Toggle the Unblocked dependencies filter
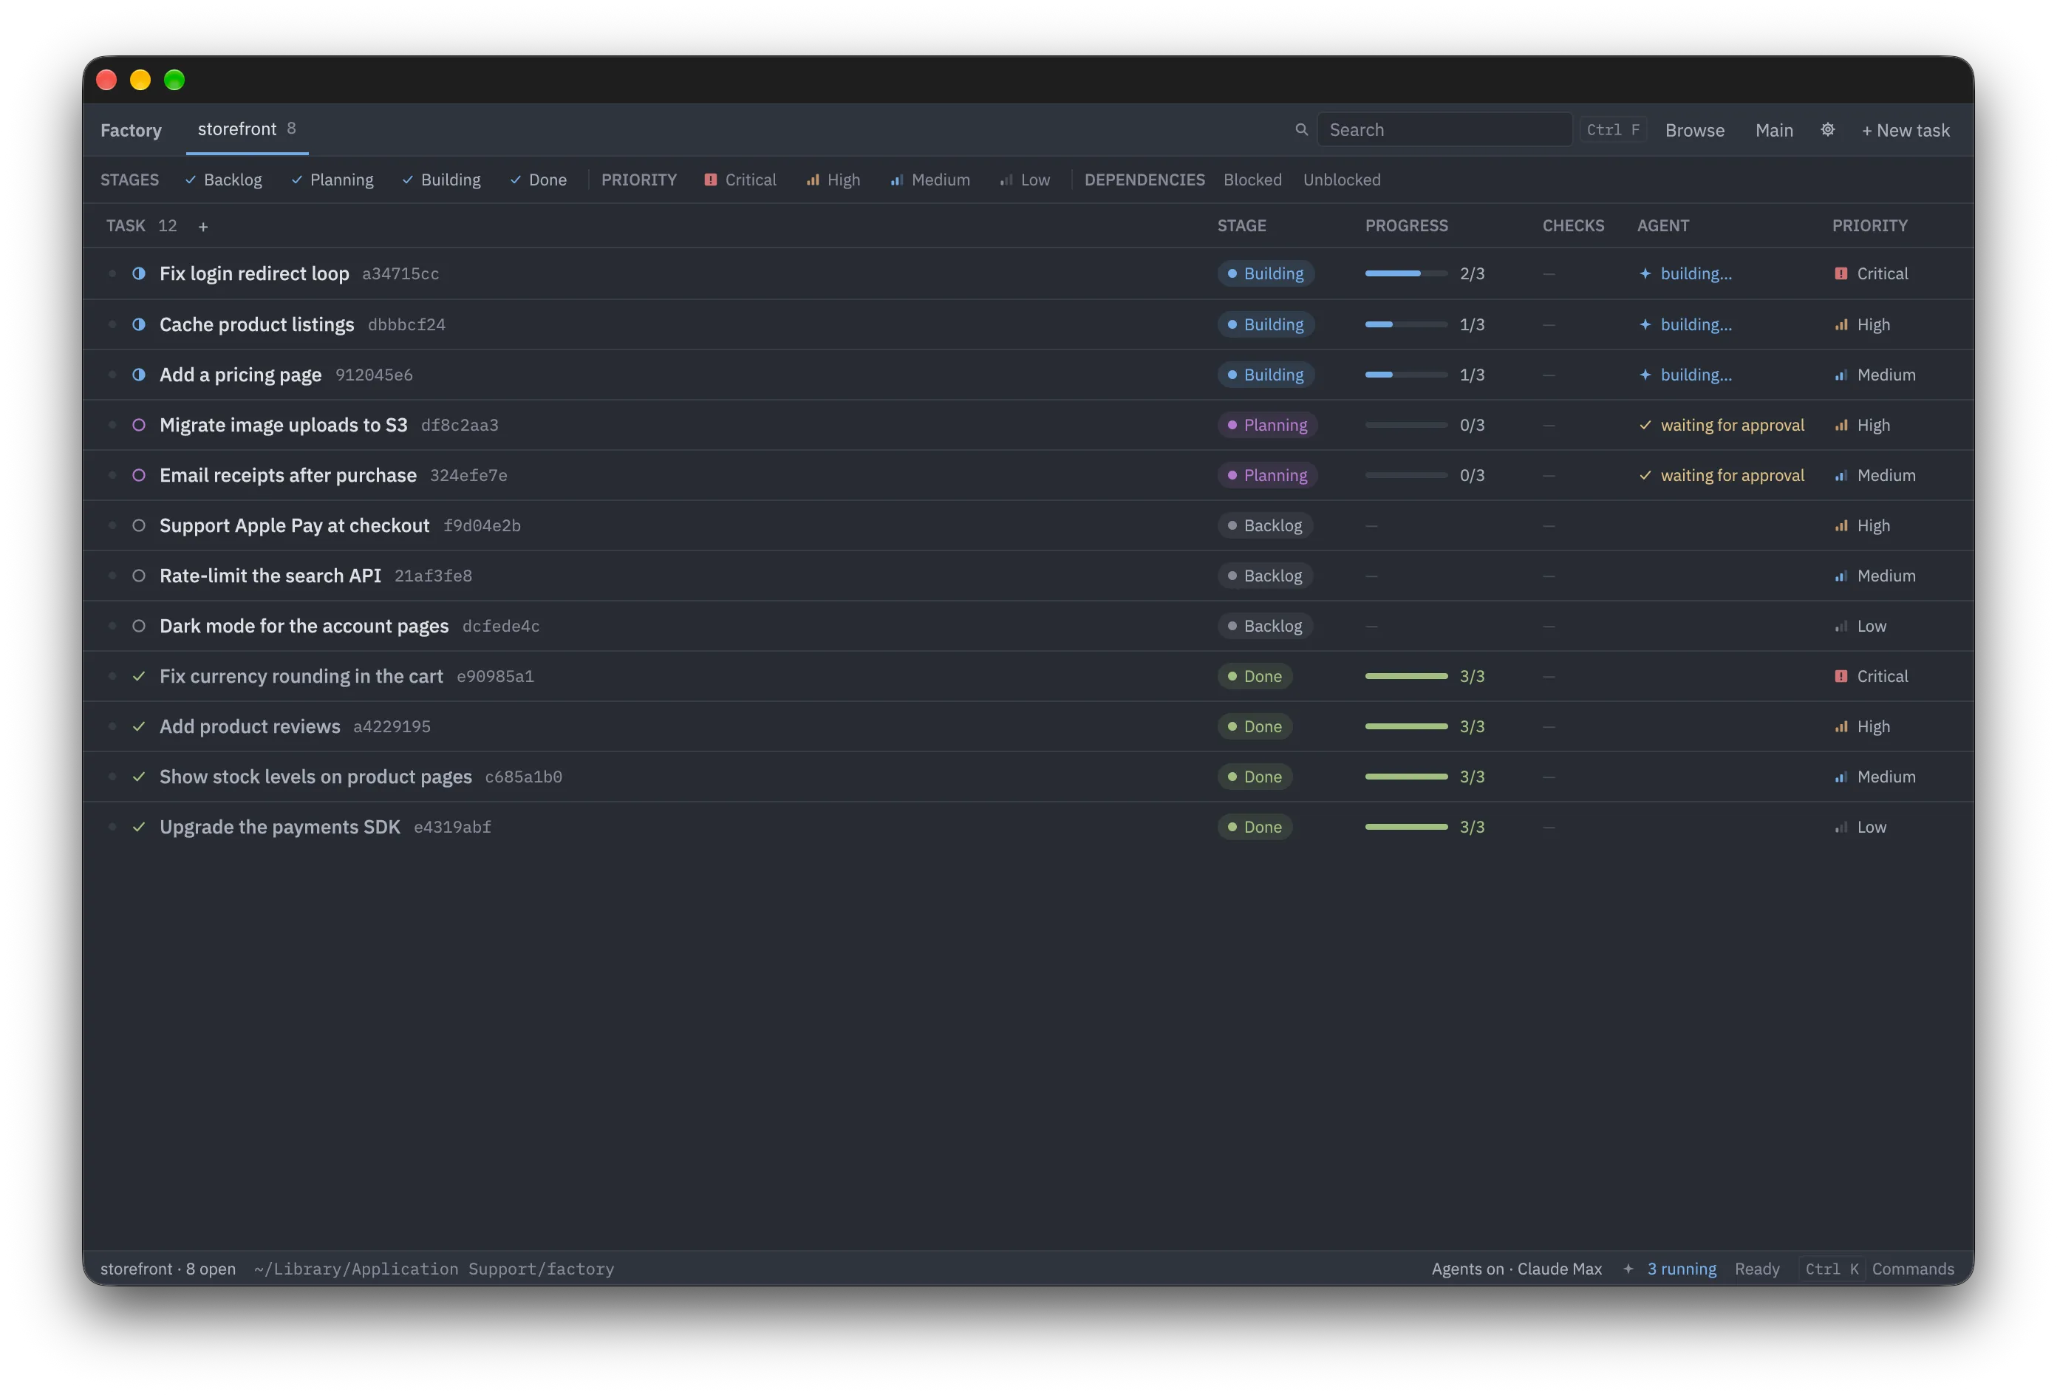Viewport: 2057px width, 1395px height. 1342,180
